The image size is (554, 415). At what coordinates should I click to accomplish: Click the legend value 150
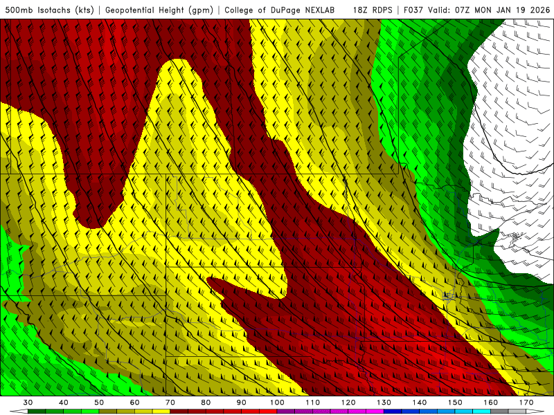[x=455, y=403]
